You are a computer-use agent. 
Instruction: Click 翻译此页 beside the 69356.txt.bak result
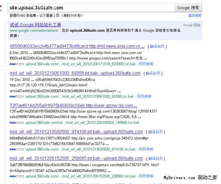[x=153, y=73]
